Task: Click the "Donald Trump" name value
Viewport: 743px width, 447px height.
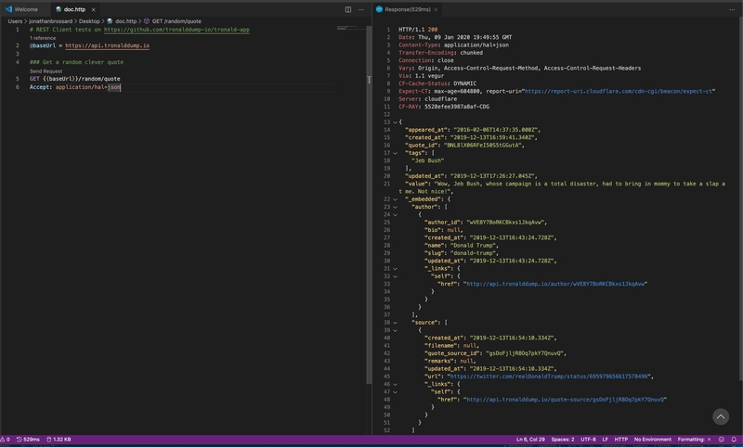Action: click(x=473, y=246)
